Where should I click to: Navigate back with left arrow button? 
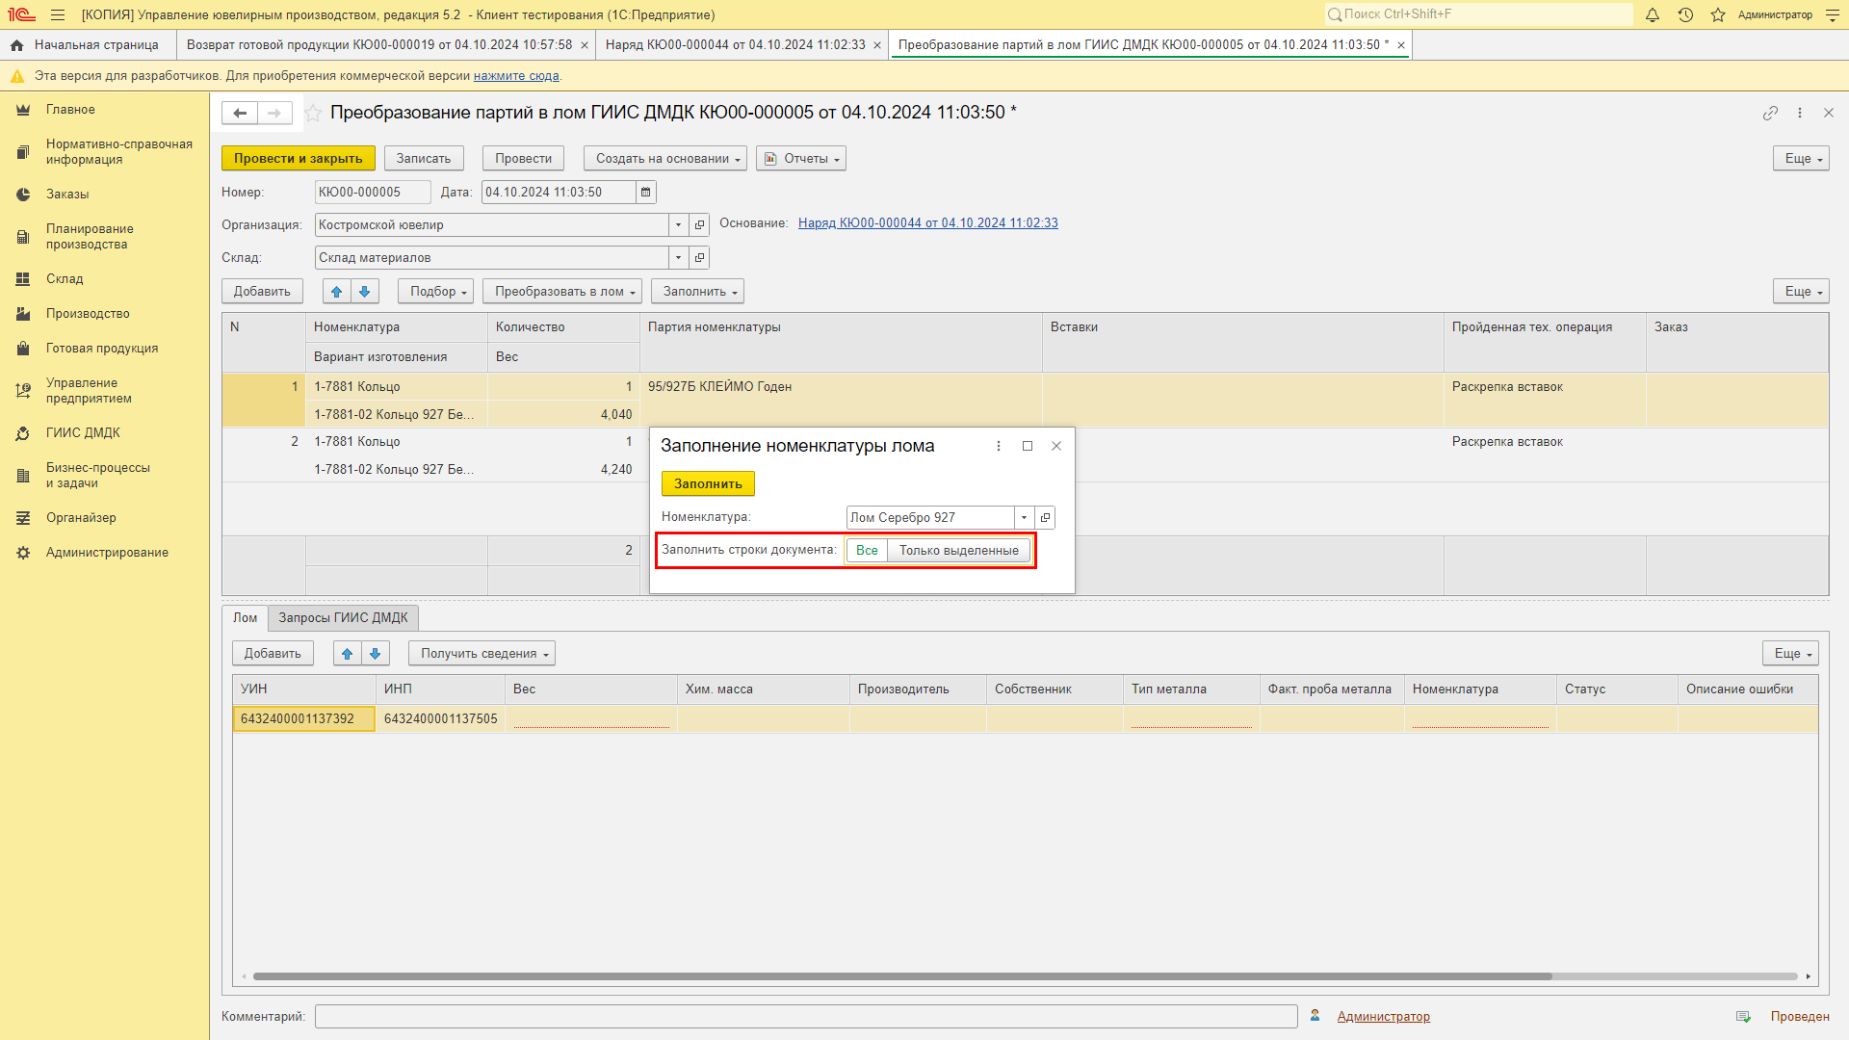point(240,113)
